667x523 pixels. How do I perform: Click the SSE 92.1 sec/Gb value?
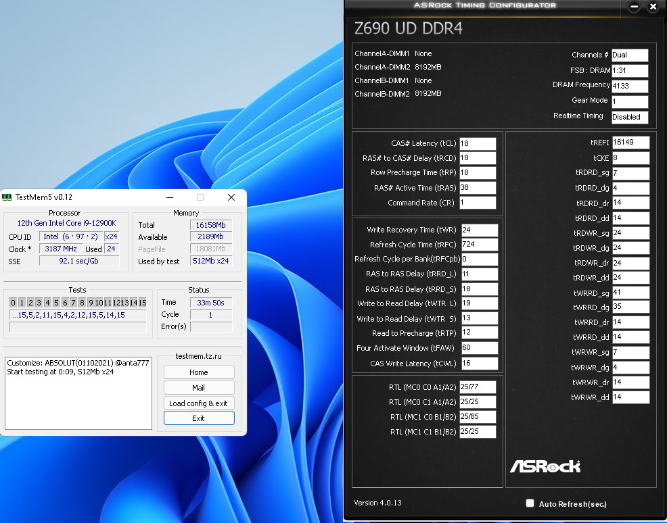(78, 261)
